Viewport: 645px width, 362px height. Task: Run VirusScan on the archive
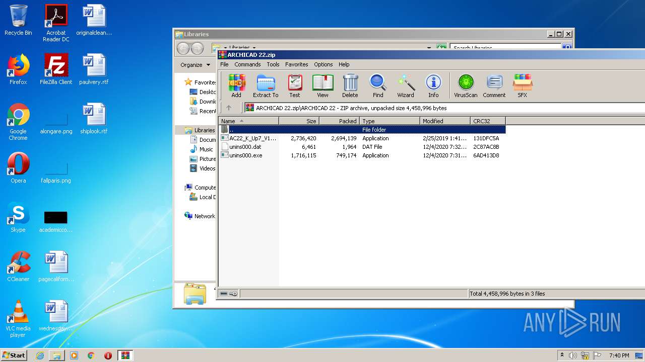point(466,85)
